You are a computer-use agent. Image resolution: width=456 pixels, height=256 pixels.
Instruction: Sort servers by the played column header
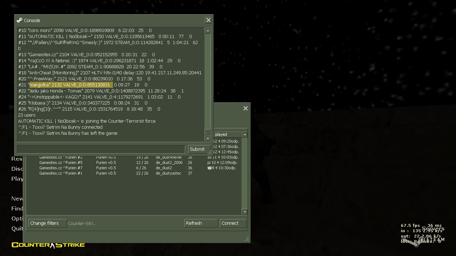227,134
